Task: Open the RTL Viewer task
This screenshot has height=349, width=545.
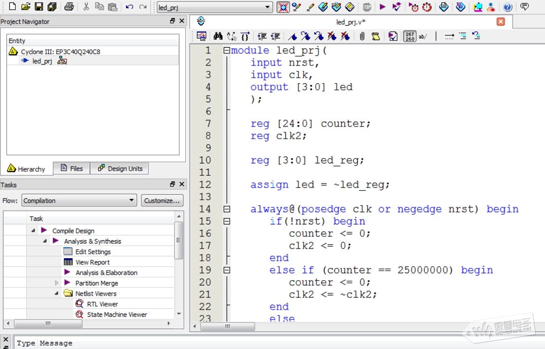Action: click(x=102, y=304)
